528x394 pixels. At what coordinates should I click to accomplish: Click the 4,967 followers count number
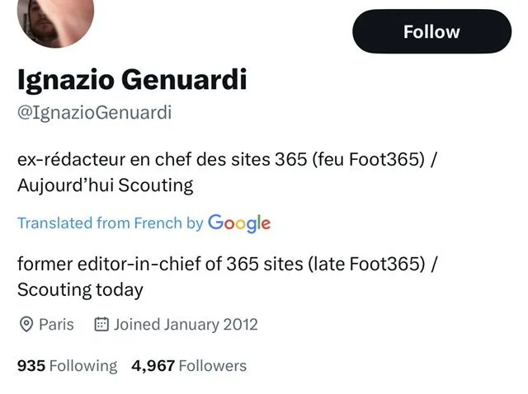pos(153,365)
